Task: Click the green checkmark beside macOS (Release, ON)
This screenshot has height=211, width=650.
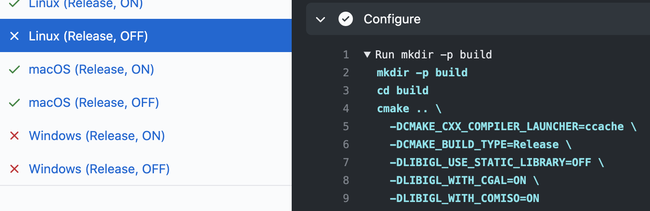Action: pyautogui.click(x=14, y=70)
